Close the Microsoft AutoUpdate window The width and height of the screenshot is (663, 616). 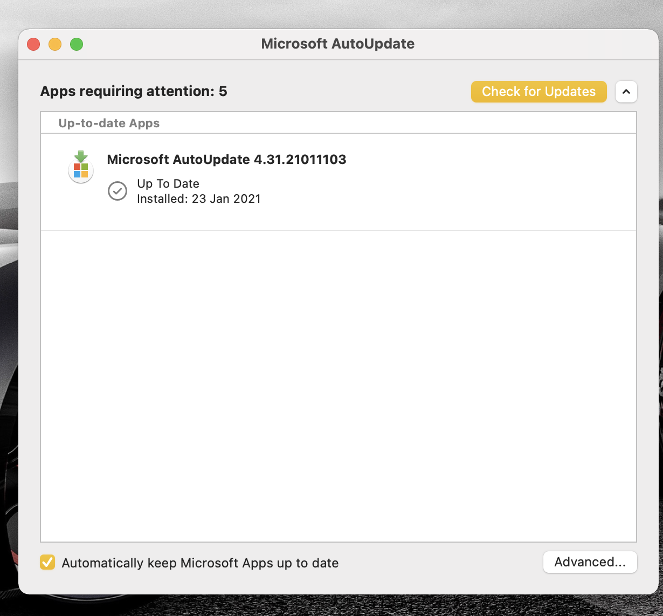pos(33,44)
